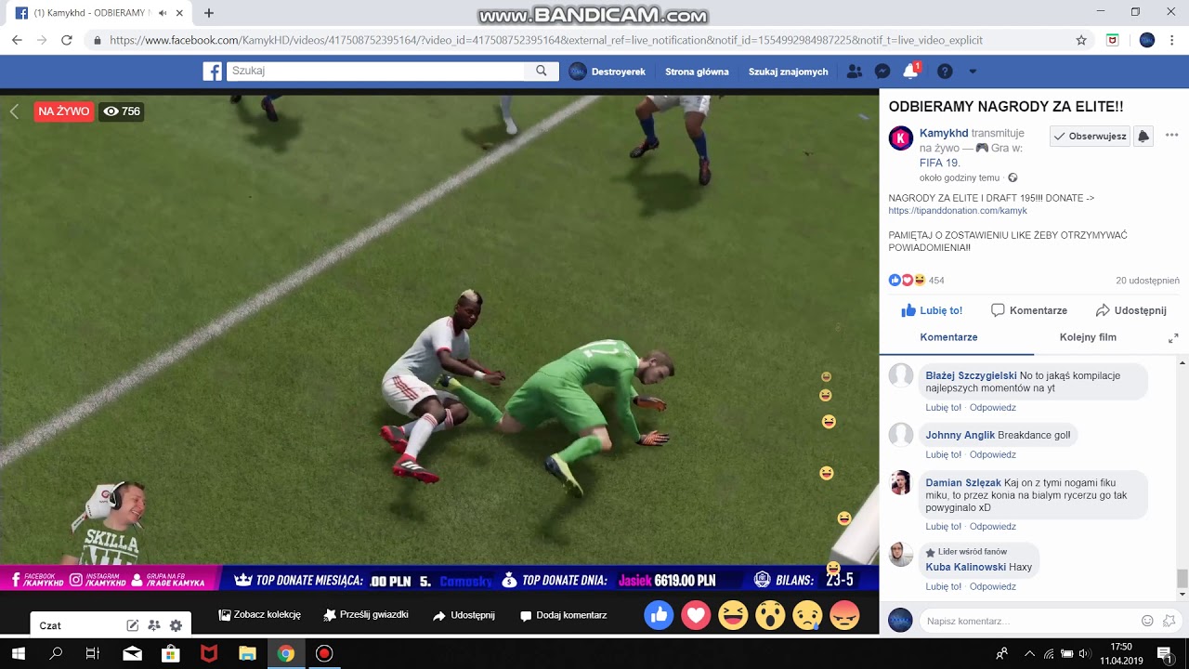This screenshot has height=669, width=1189.
Task: Bookmark this page with the star icon
Action: 1081,40
